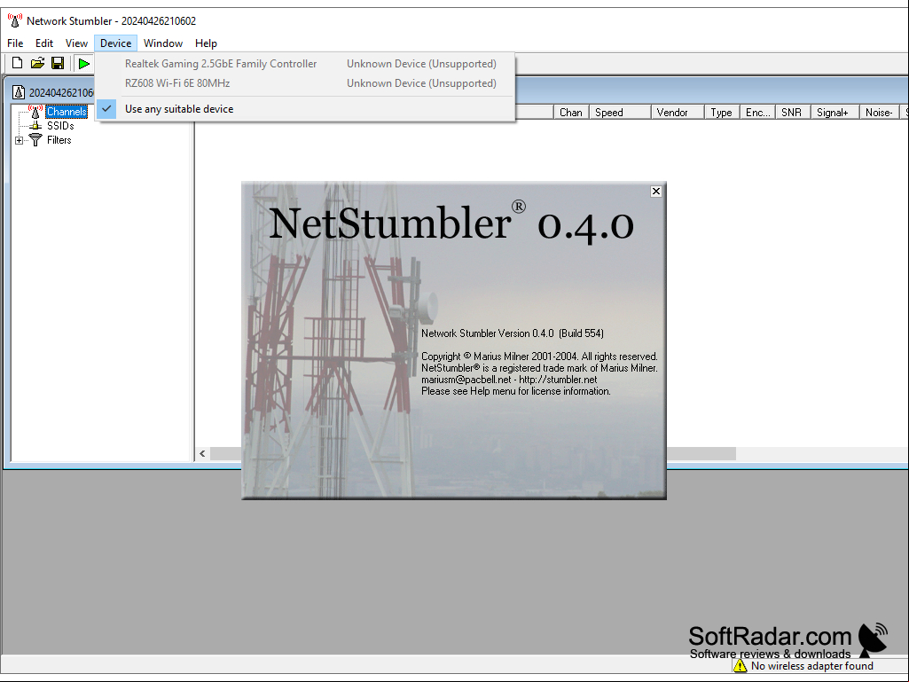Viewport: 909px width, 682px height.
Task: Click the Network Stumbler app icon in title bar
Action: (15, 20)
